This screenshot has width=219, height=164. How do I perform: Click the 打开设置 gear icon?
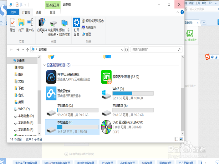pos(77,22)
